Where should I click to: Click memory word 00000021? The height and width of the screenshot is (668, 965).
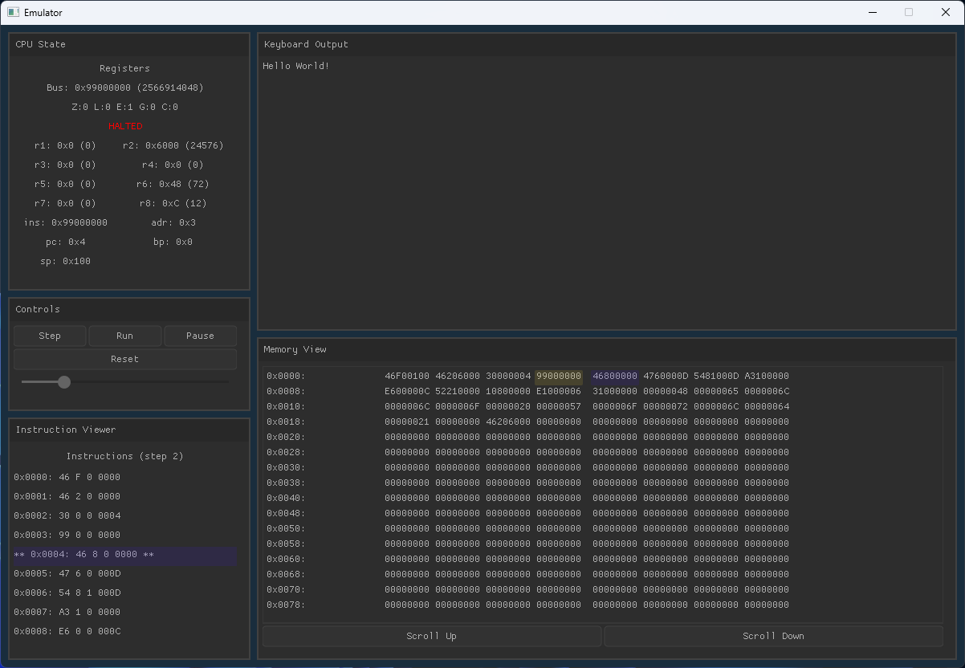pos(407,422)
